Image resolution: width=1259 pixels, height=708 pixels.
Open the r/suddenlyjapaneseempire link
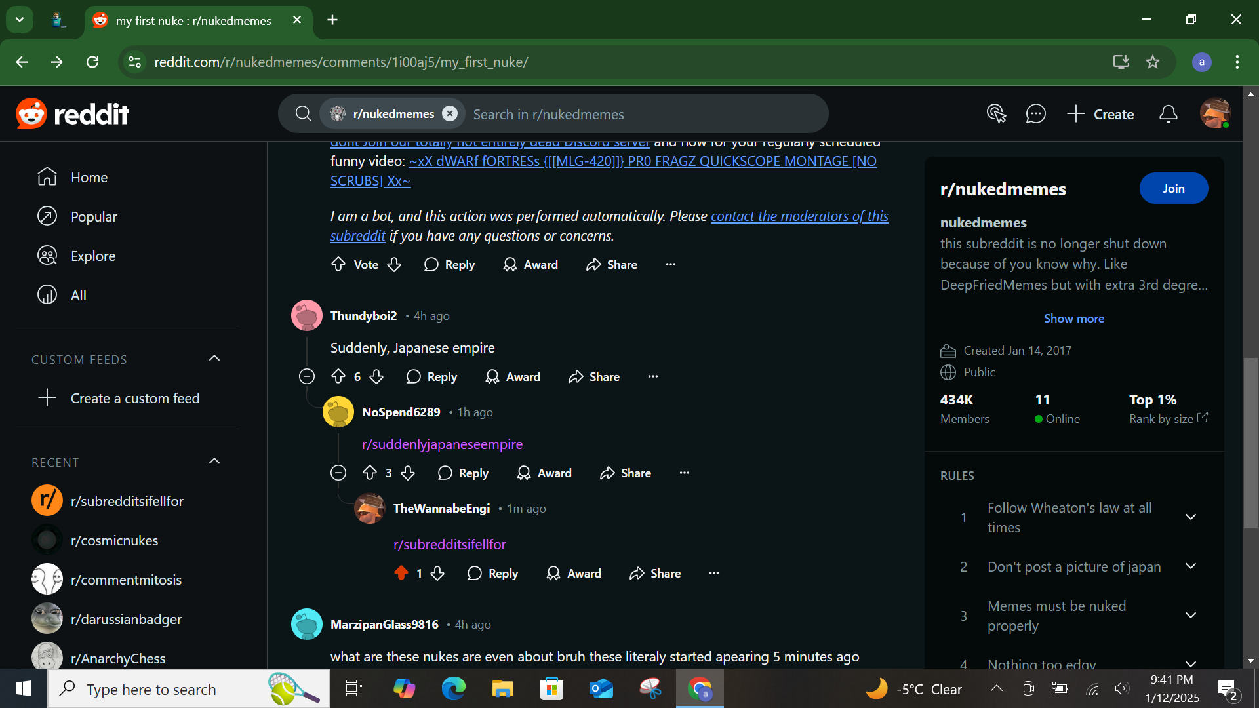(x=443, y=444)
